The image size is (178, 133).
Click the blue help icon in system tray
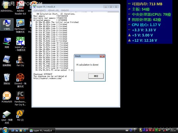(131, 130)
